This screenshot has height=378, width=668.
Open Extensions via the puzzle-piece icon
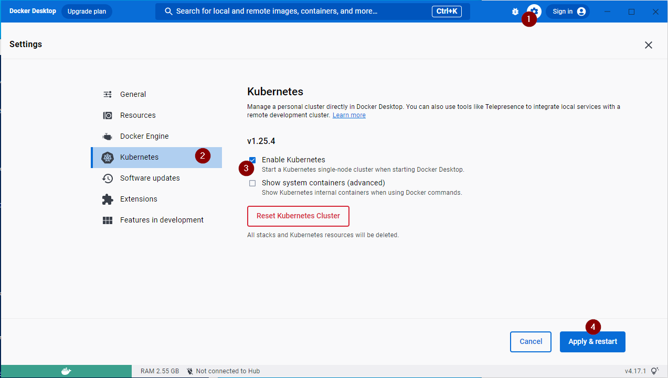108,199
